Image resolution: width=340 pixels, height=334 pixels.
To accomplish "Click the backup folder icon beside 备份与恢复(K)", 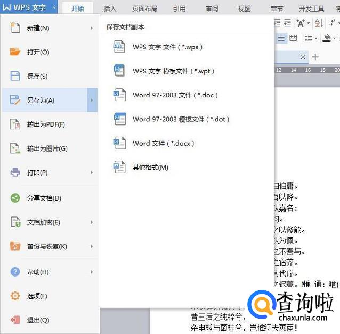I will (x=15, y=246).
